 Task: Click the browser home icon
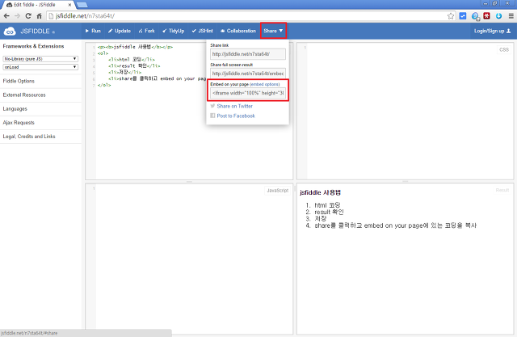[x=40, y=16]
